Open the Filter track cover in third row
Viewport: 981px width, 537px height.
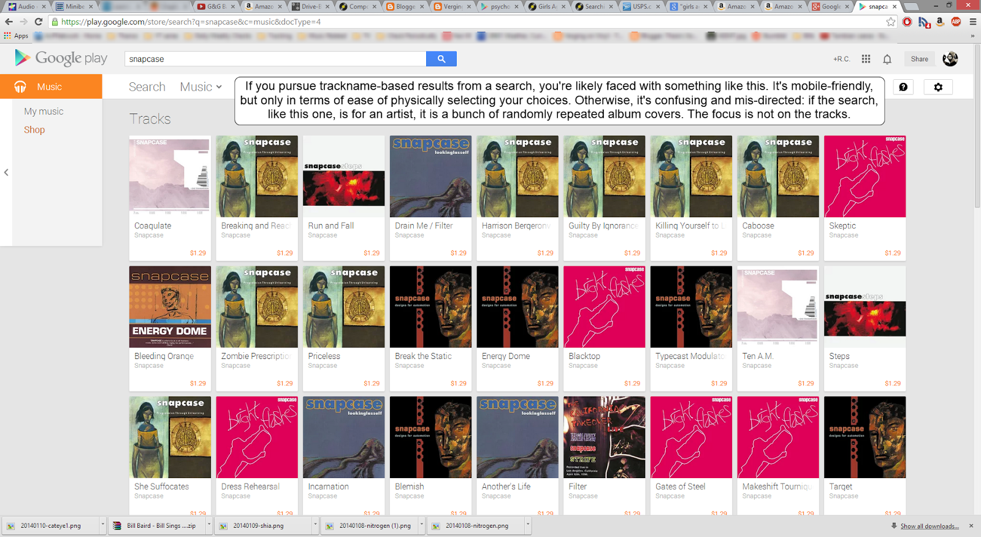click(x=604, y=437)
